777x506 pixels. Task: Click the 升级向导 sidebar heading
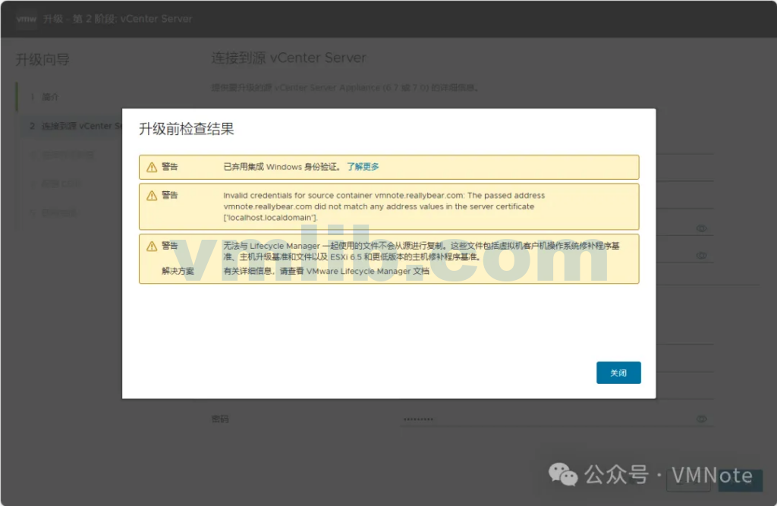click(42, 59)
